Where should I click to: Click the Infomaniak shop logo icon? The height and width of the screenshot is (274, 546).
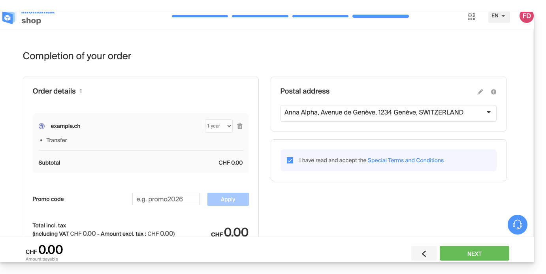tap(8, 18)
